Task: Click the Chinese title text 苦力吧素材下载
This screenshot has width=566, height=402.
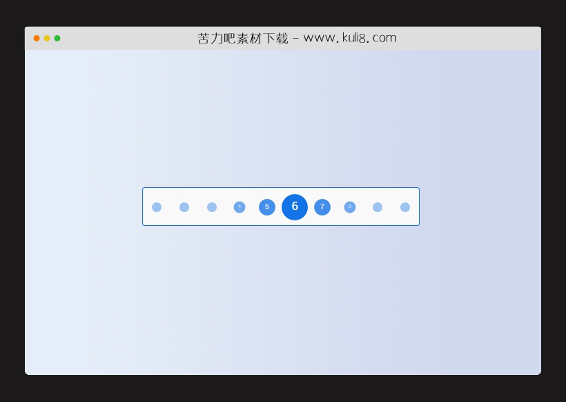Action: pos(243,38)
